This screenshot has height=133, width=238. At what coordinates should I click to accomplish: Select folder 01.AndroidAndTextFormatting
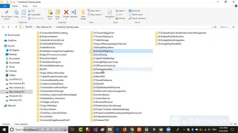(52, 33)
